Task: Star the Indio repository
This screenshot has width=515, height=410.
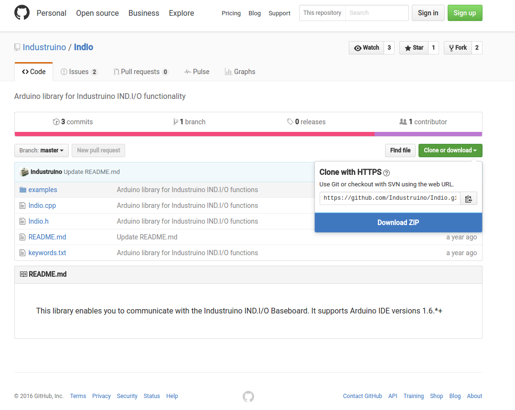Action: click(414, 48)
